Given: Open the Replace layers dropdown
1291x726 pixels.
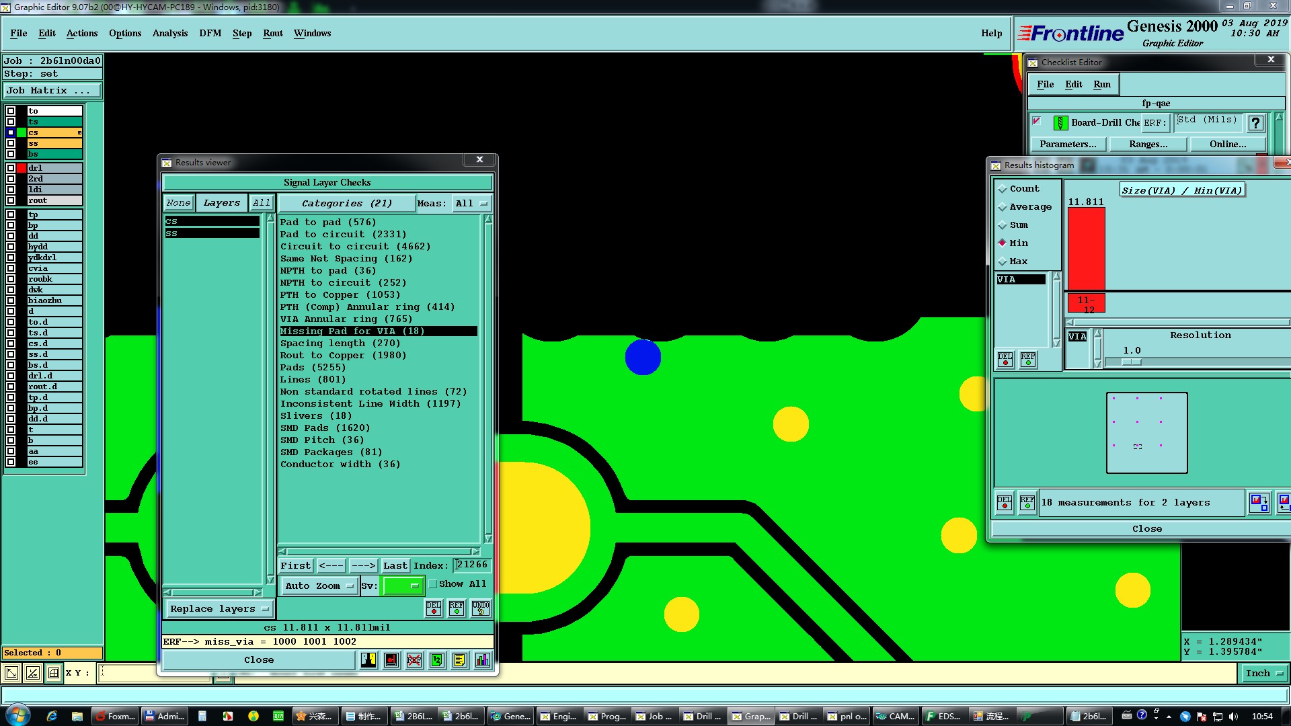Looking at the screenshot, I should 219,609.
